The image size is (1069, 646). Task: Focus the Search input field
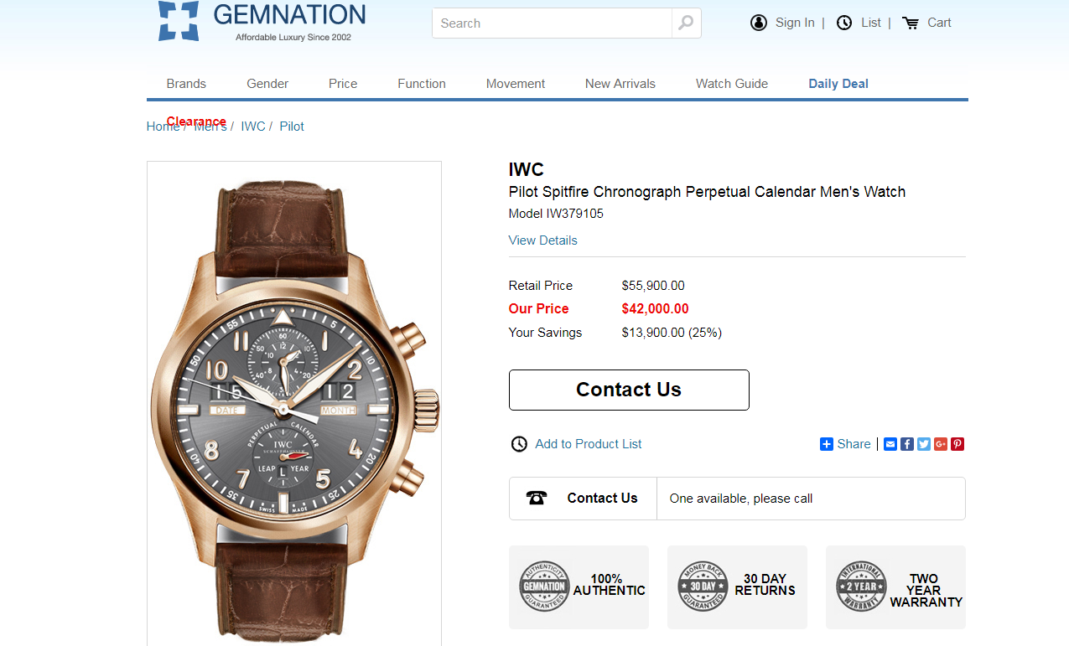point(552,23)
